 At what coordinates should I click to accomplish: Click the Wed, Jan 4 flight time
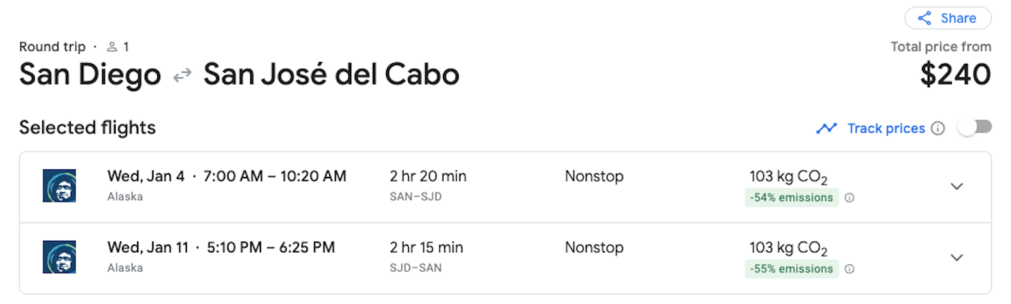[x=227, y=176]
